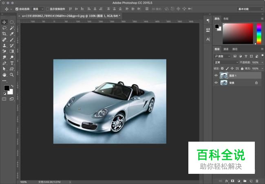Select the Zoom tool in the toolbar
This screenshot has height=184, width=265.
coord(12,75)
